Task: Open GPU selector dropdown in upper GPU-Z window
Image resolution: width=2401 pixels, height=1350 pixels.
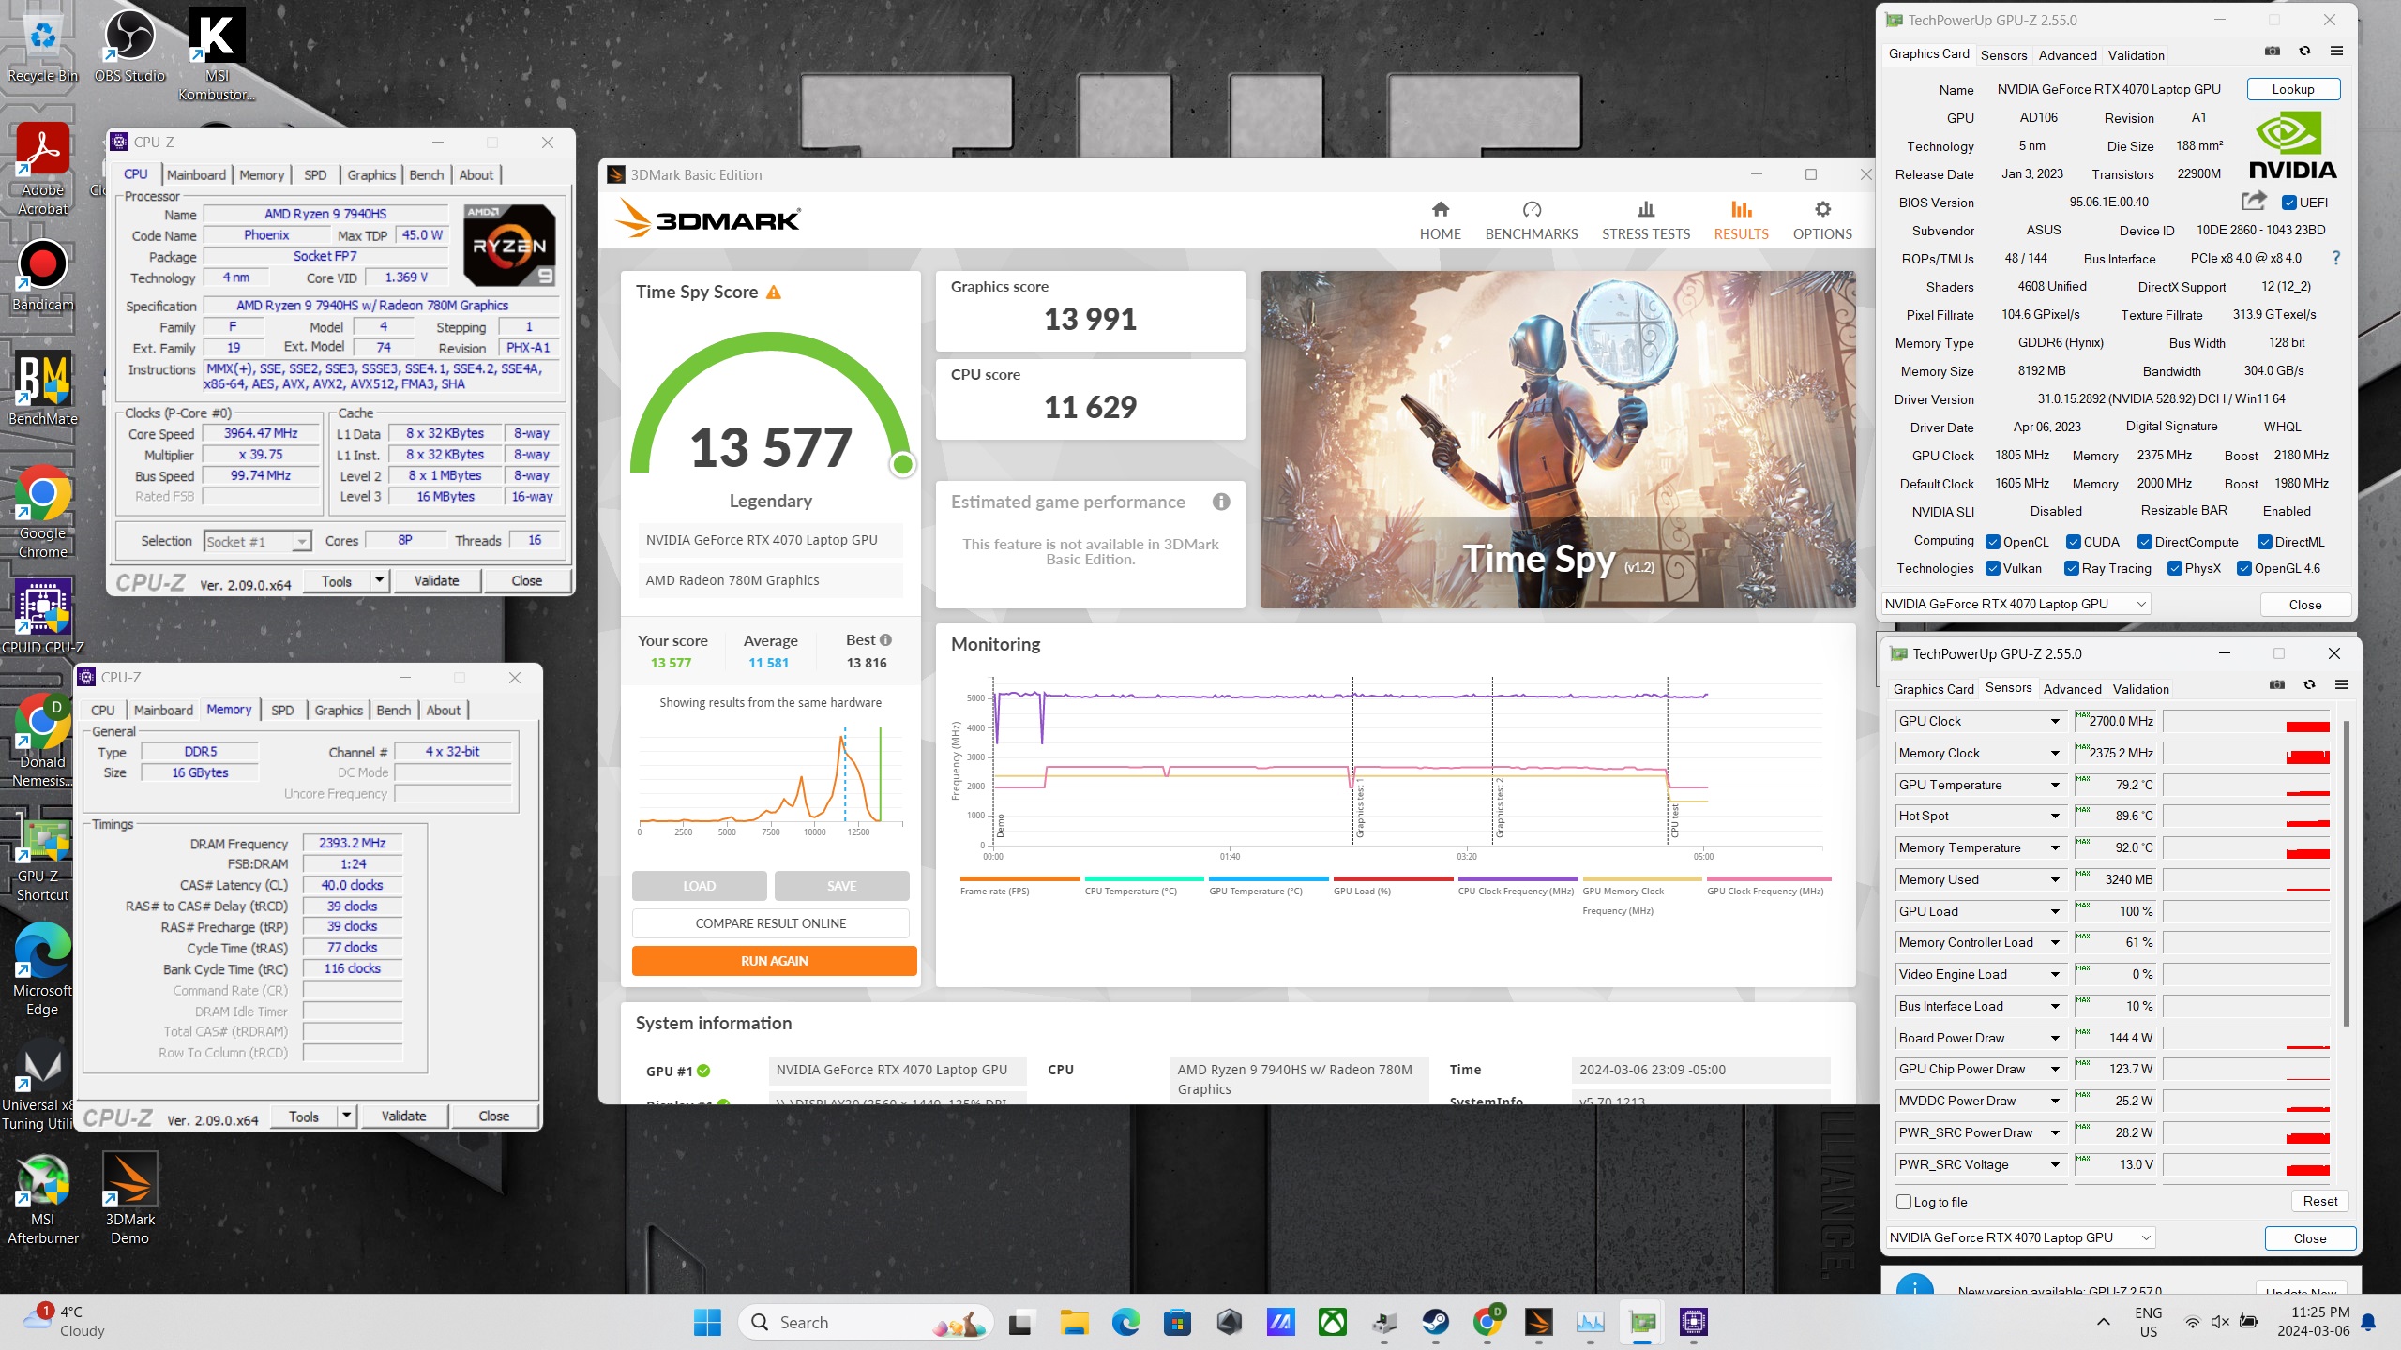Action: (2015, 604)
